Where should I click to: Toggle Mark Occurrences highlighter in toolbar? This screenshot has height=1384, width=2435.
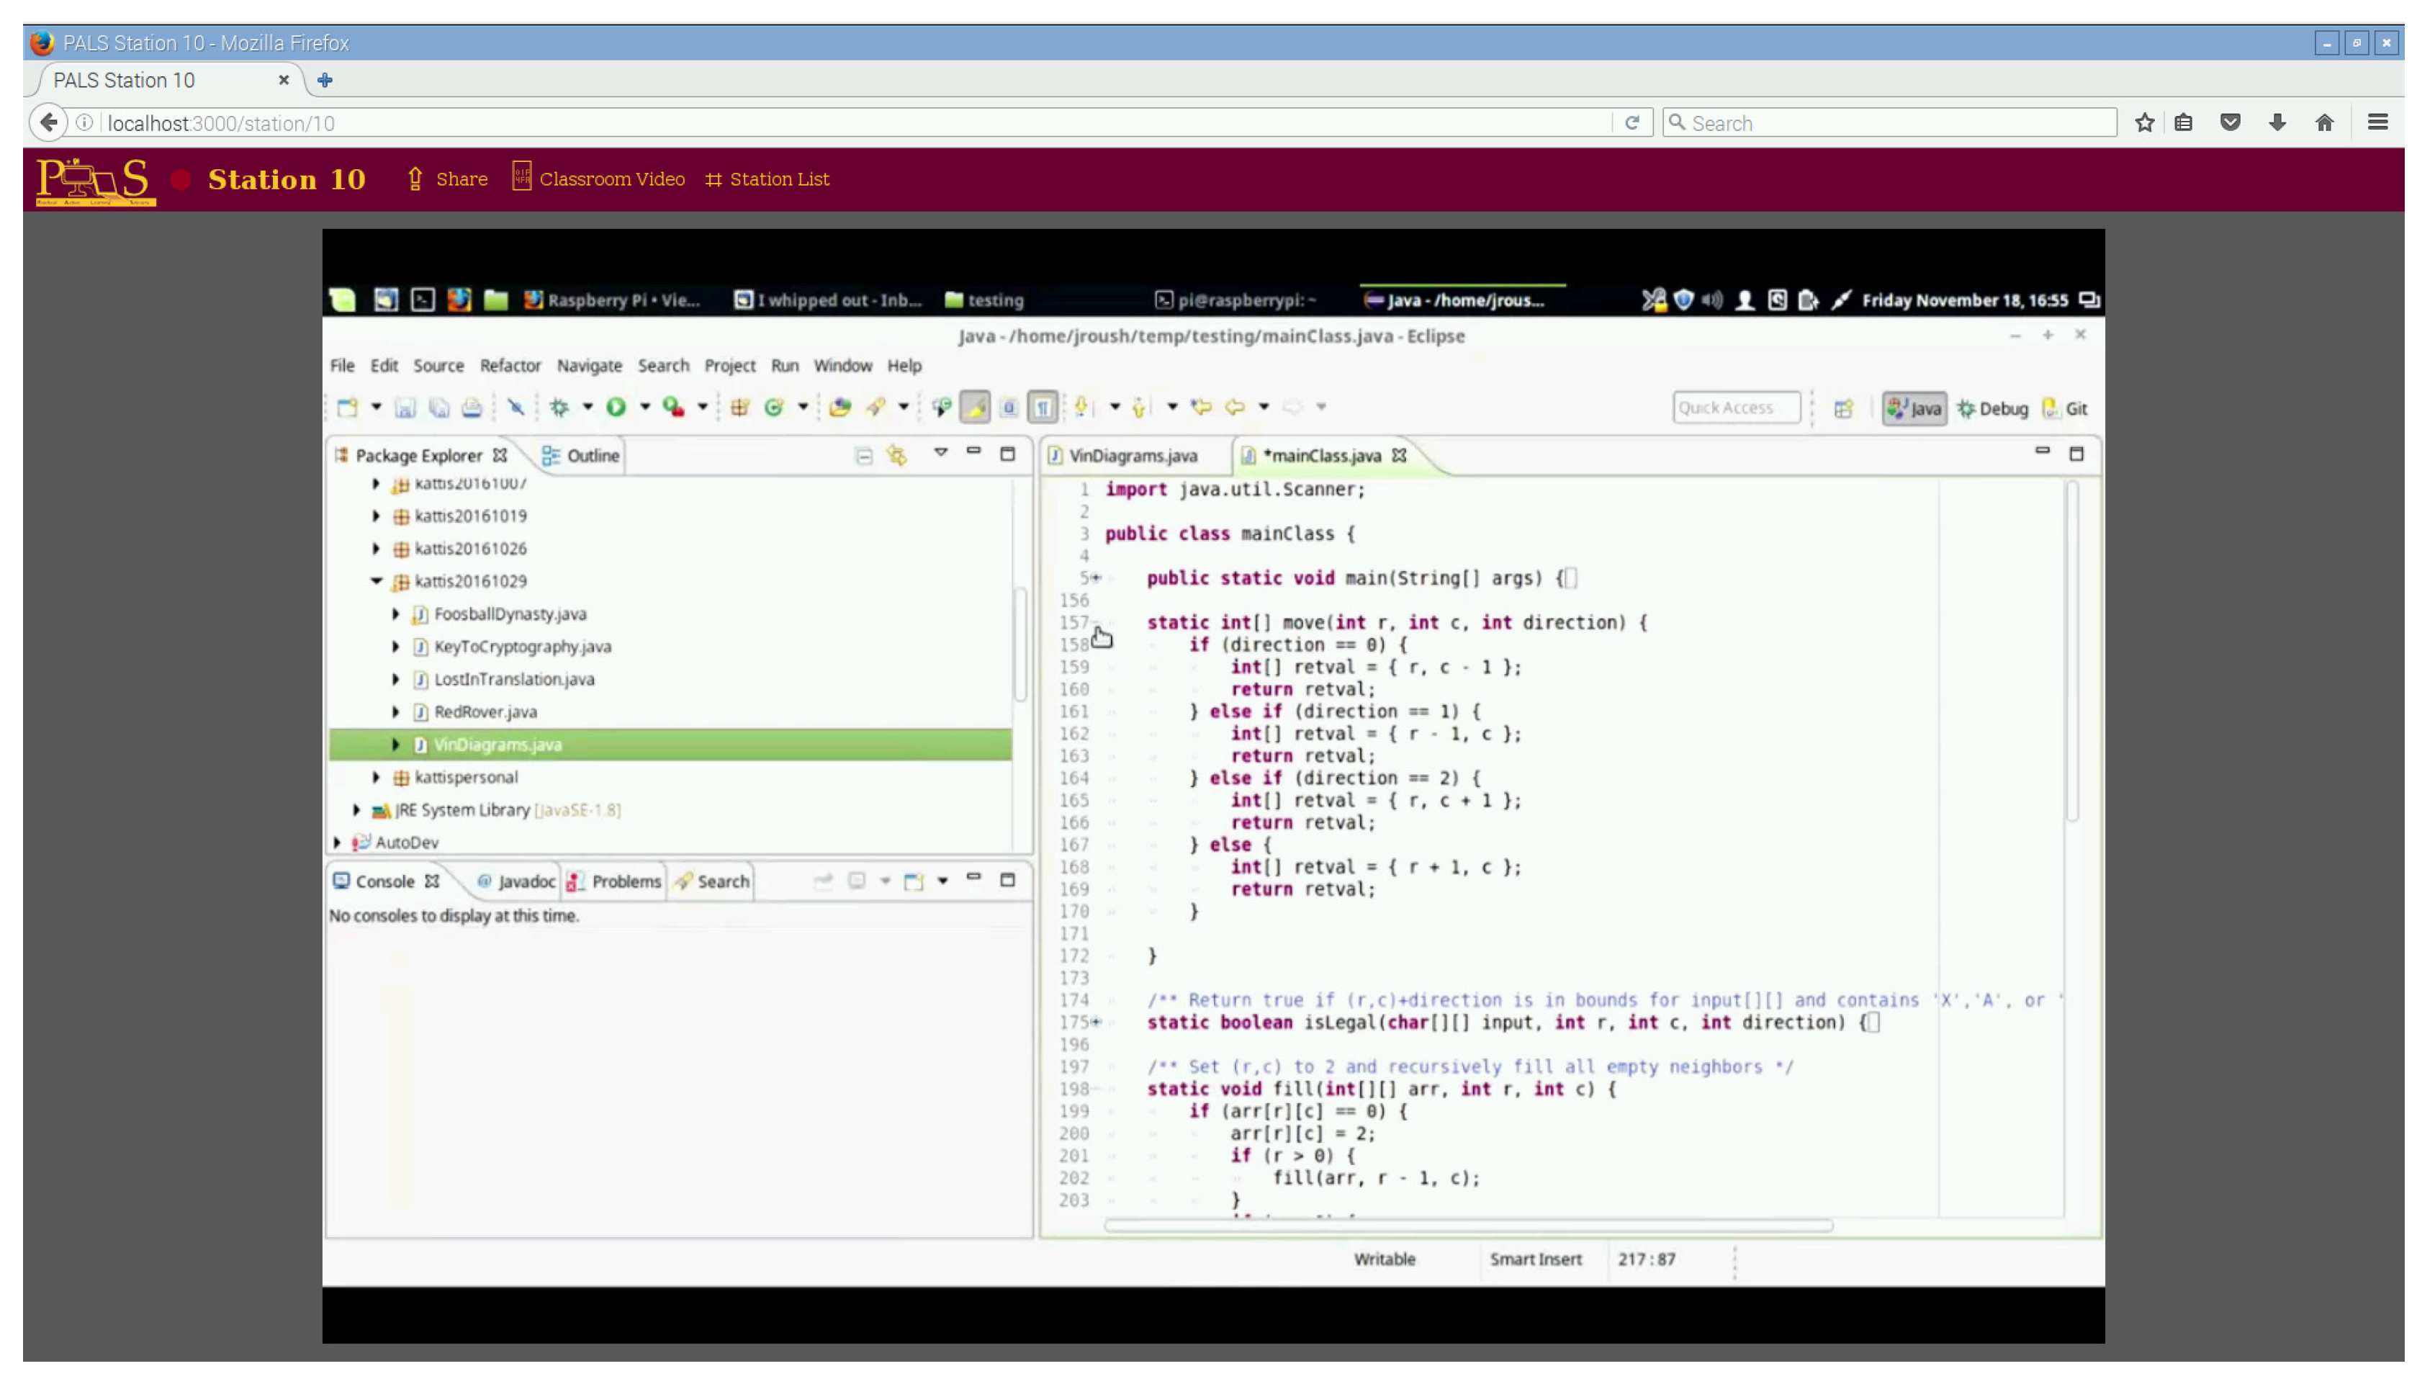[x=974, y=408]
